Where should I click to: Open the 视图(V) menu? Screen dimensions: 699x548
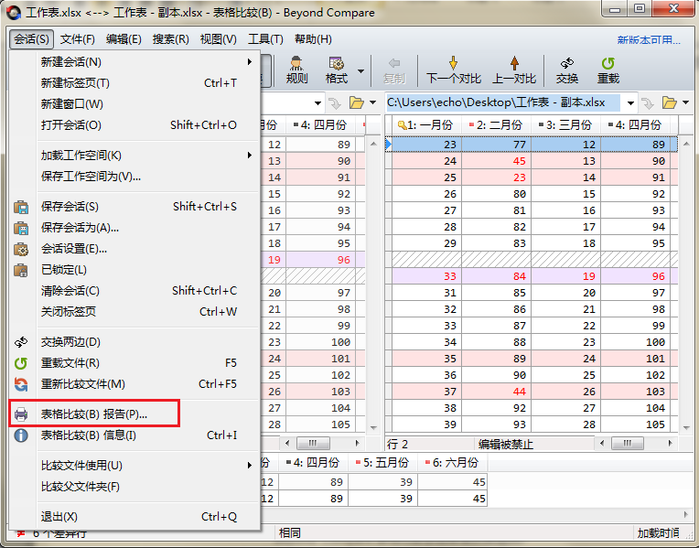click(x=218, y=39)
